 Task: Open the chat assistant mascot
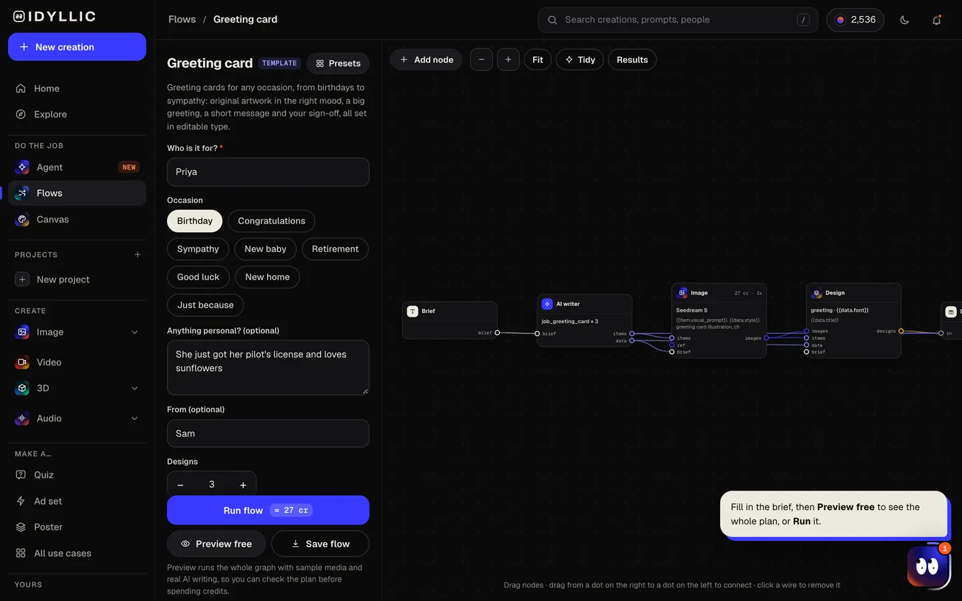click(928, 567)
